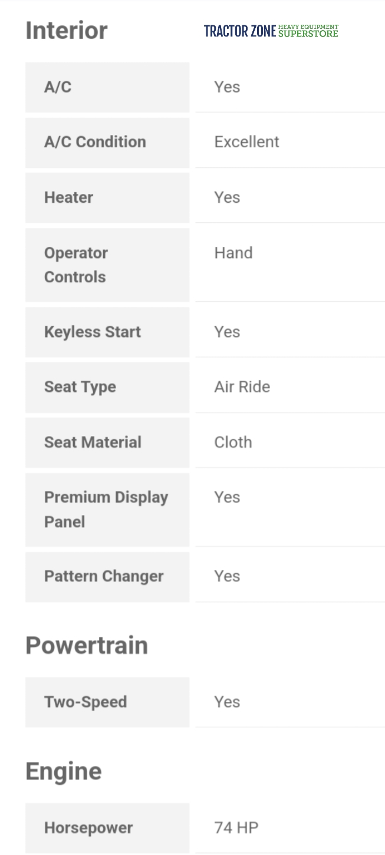
Task: Click the 74 HP horsepower value
Action: [x=236, y=828]
